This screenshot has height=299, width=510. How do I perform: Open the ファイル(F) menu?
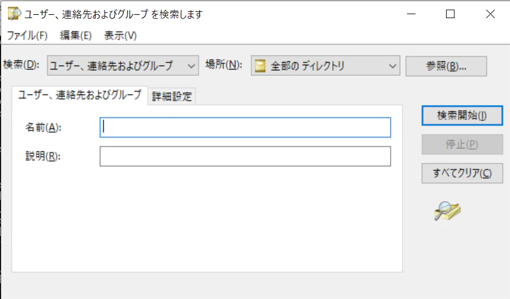pyautogui.click(x=27, y=36)
